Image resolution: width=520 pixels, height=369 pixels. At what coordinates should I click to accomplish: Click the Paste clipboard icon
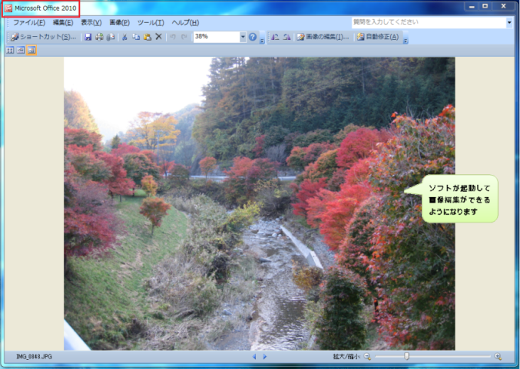coord(147,37)
